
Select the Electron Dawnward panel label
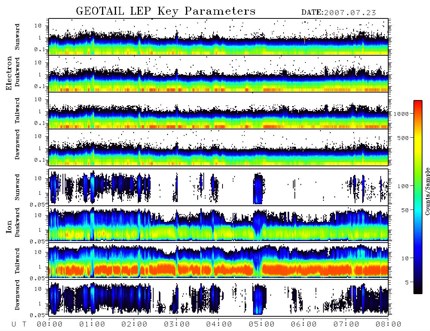point(17,144)
